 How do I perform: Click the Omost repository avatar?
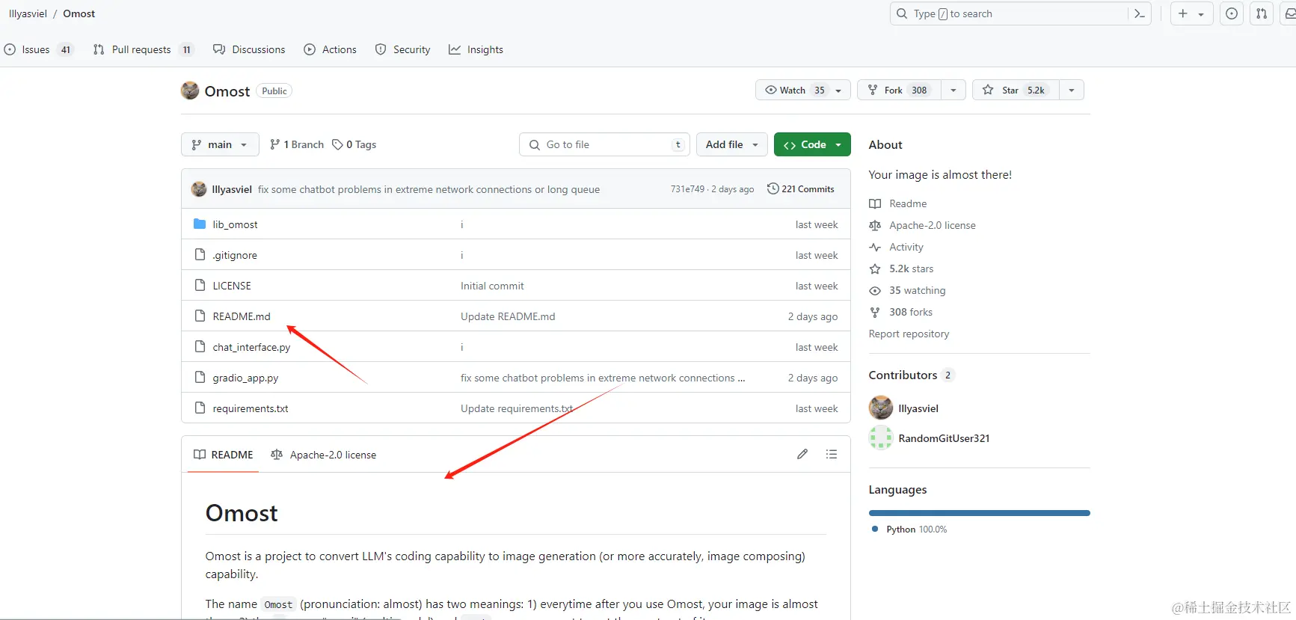coord(190,90)
